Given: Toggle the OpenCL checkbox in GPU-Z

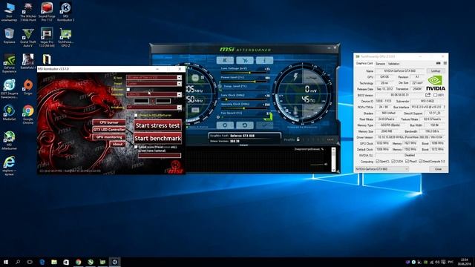Looking at the screenshot, I should coord(378,162).
